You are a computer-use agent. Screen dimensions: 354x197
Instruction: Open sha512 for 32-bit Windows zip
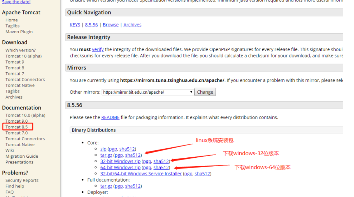click(x=161, y=162)
